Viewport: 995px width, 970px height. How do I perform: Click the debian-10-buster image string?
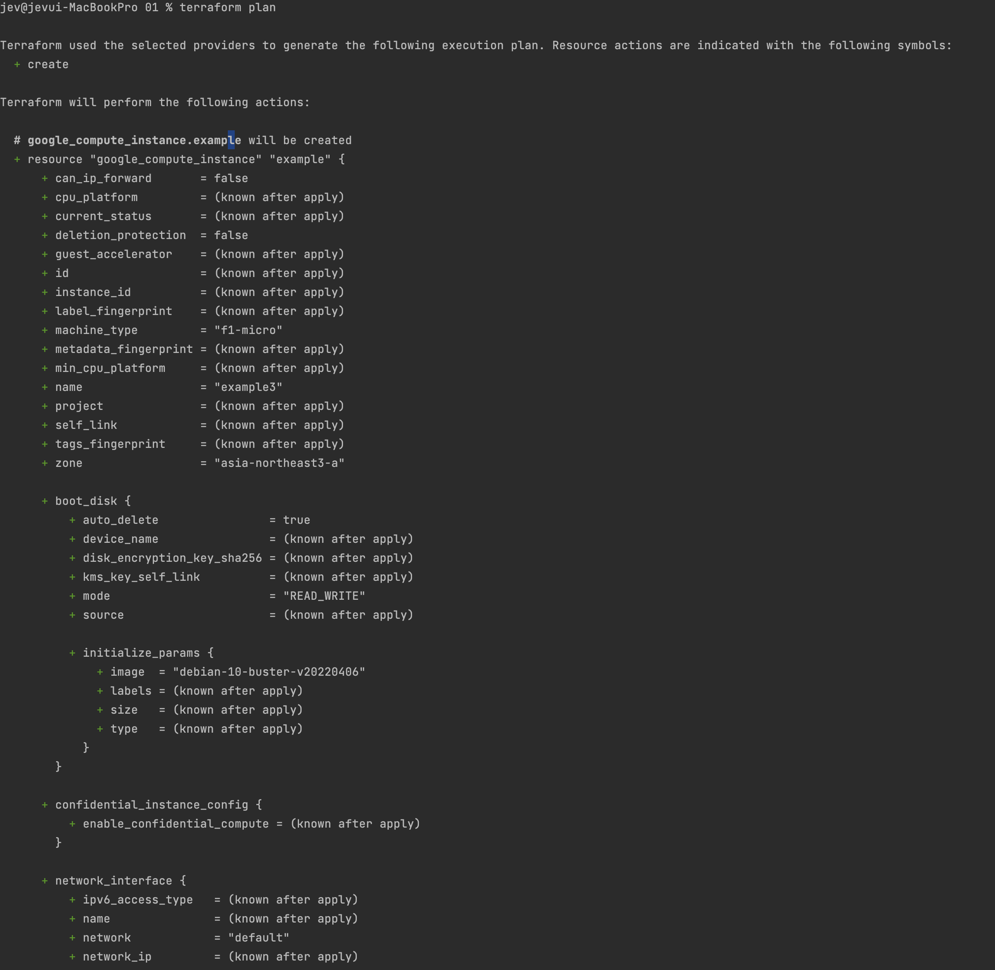pyautogui.click(x=269, y=672)
